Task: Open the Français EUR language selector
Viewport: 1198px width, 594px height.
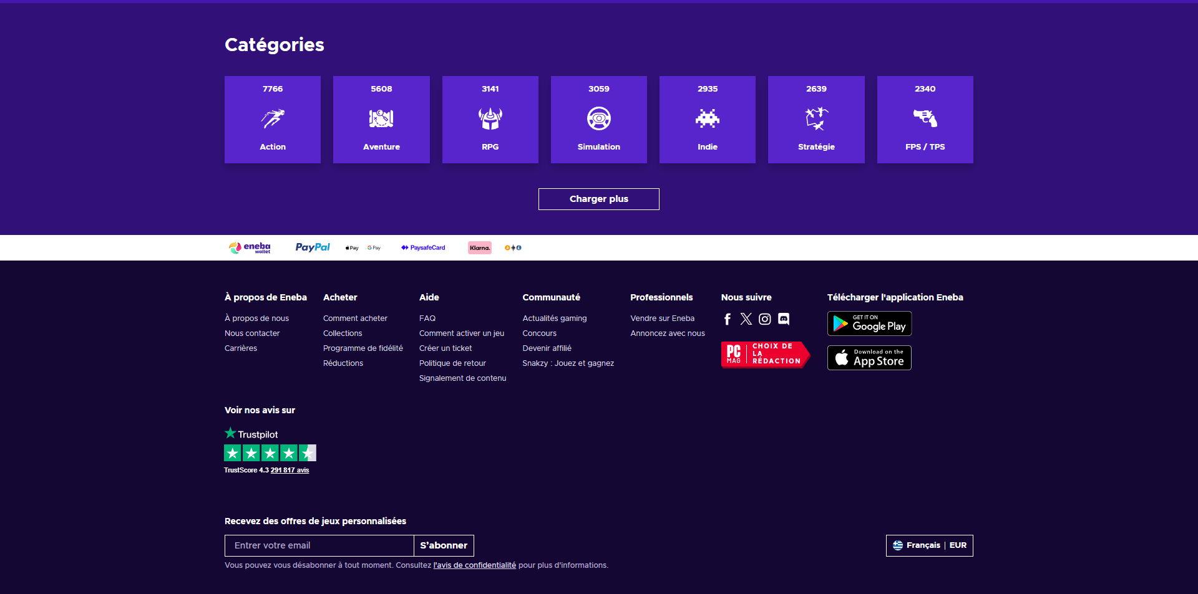Action: pos(930,545)
